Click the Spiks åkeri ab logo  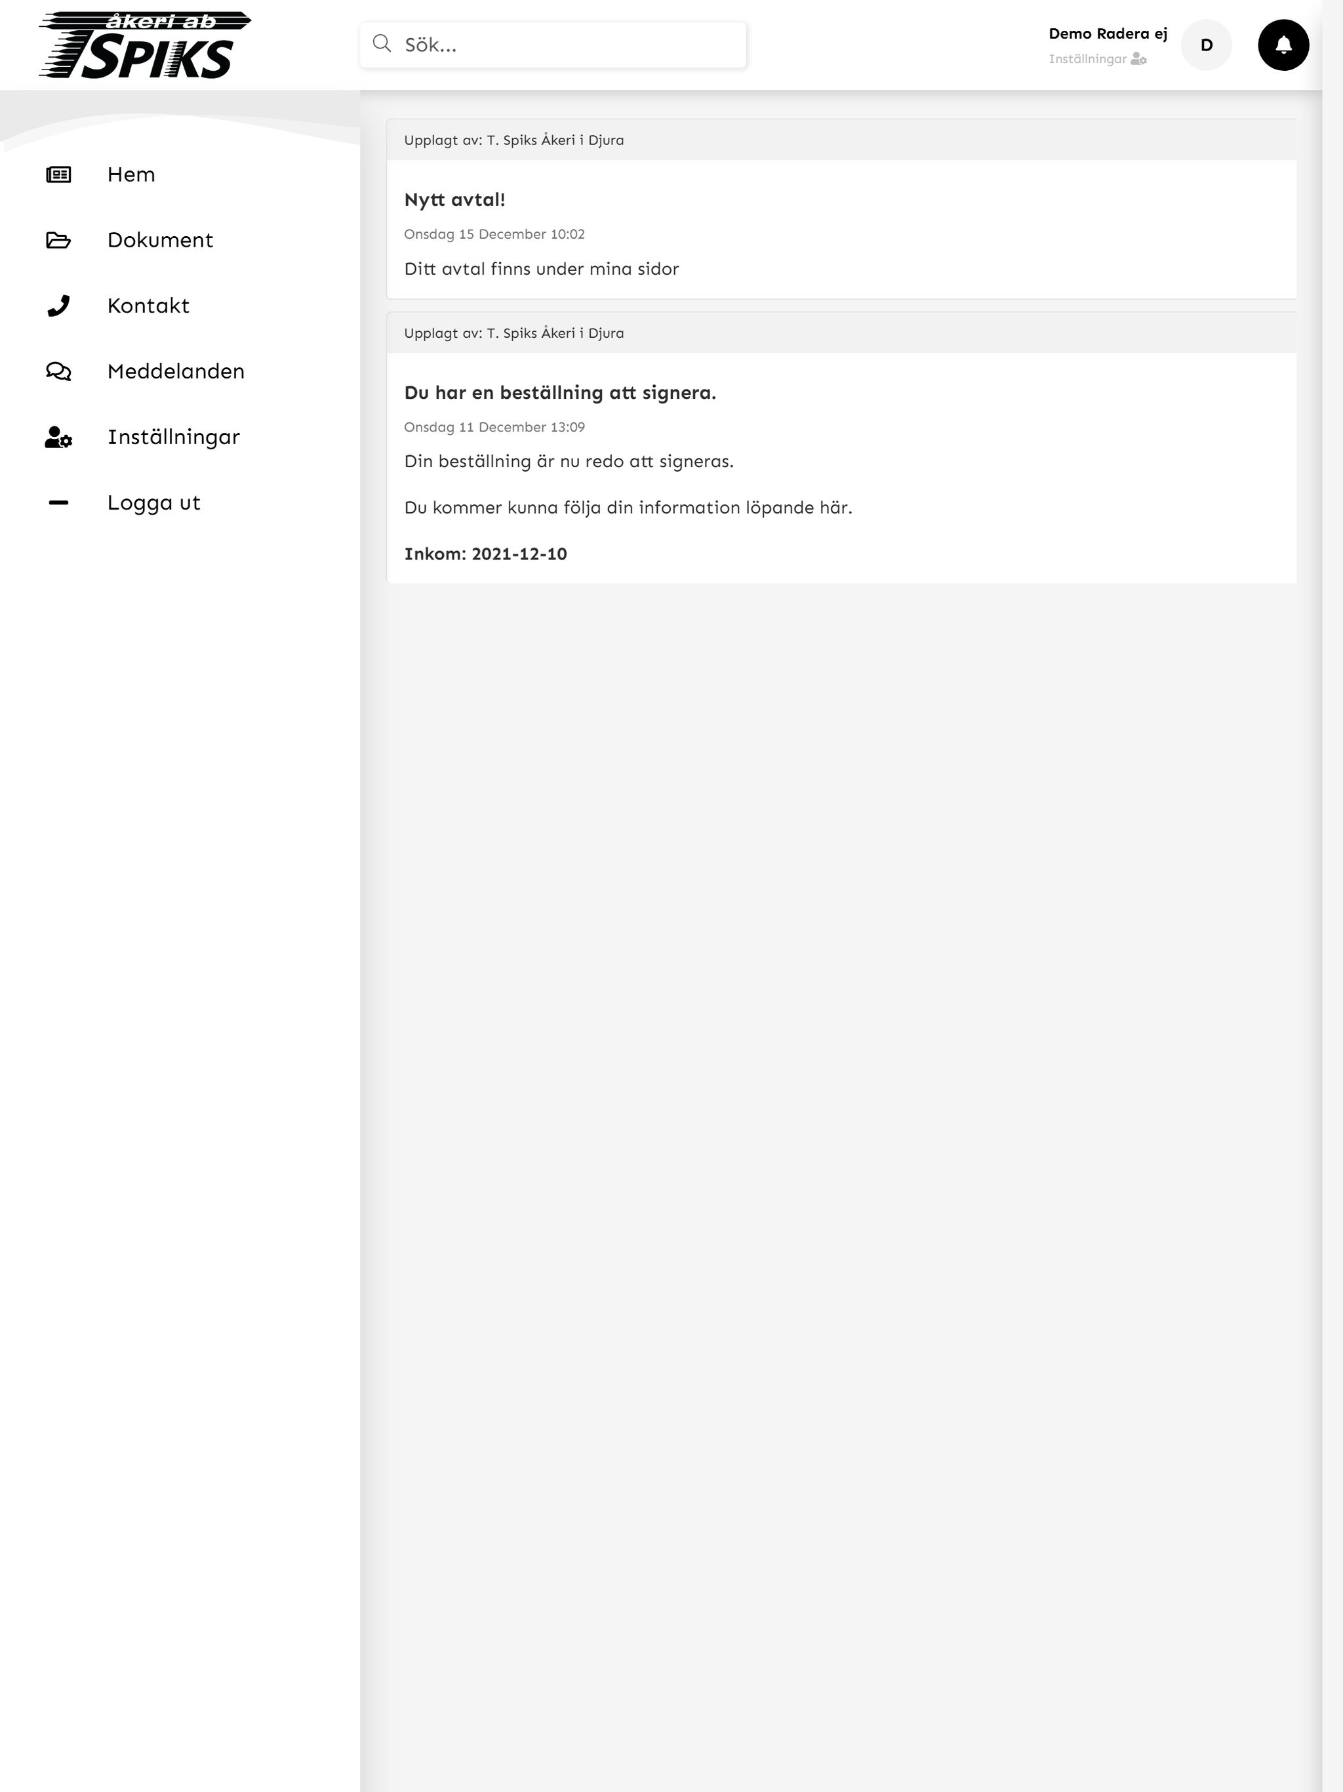click(x=145, y=45)
